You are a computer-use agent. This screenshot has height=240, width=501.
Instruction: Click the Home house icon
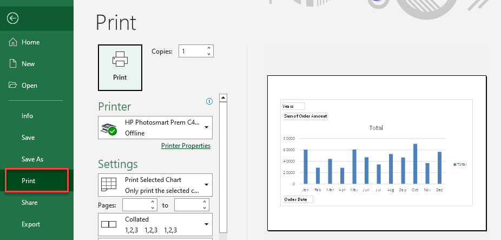(x=13, y=42)
